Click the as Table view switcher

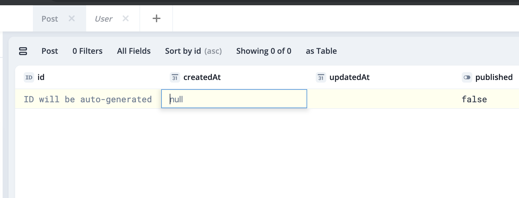click(321, 51)
